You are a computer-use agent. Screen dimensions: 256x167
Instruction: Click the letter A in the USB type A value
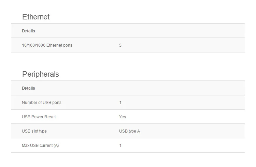[138, 131]
